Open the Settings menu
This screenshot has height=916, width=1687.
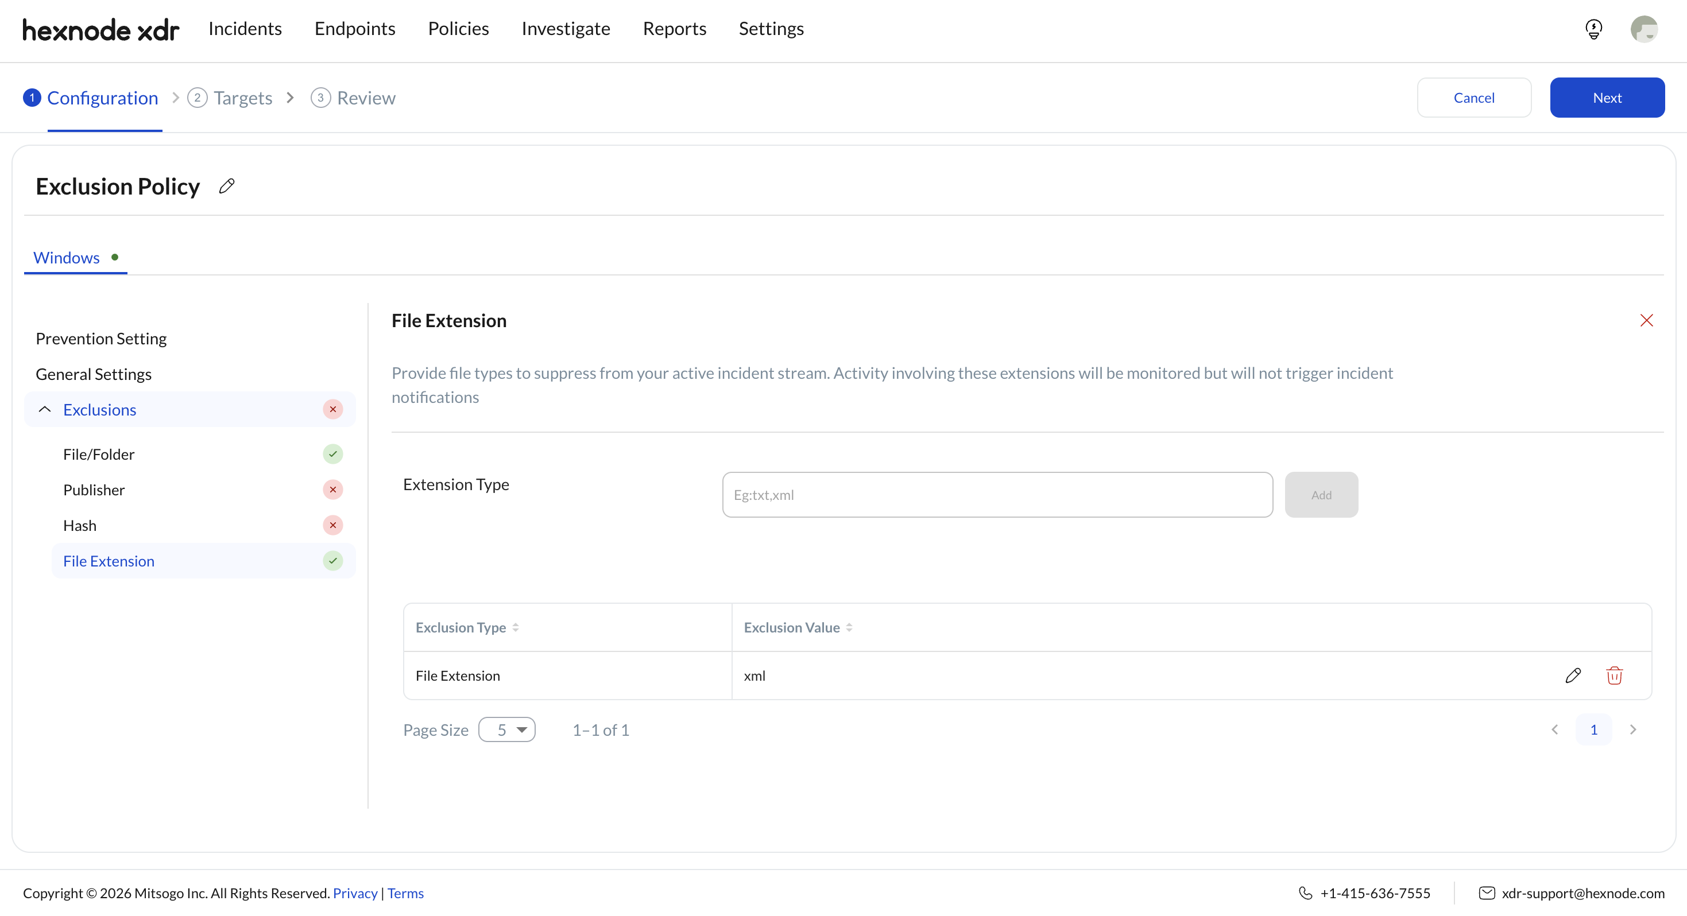[771, 29]
